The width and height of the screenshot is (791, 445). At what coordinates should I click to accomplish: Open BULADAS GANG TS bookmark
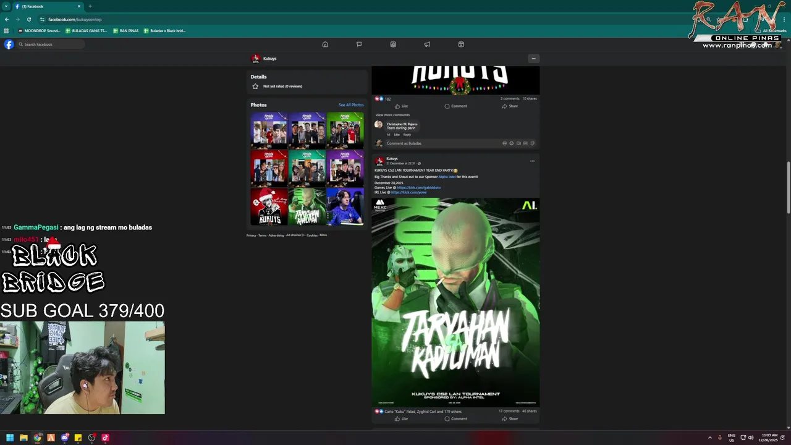click(87, 30)
